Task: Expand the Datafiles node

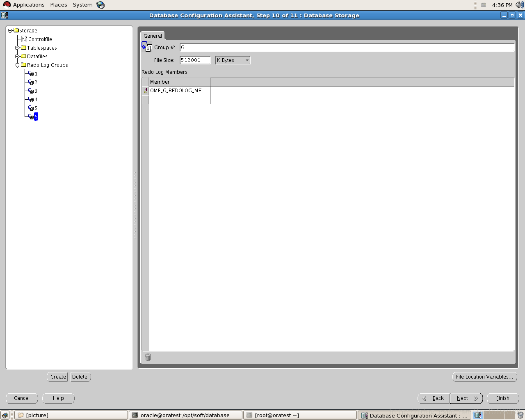Action: 17,57
